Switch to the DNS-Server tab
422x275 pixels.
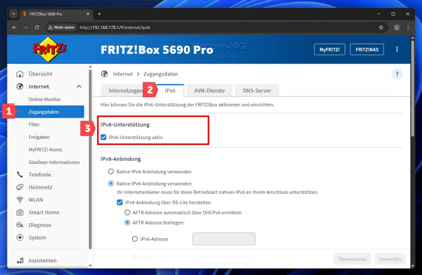[x=257, y=90]
